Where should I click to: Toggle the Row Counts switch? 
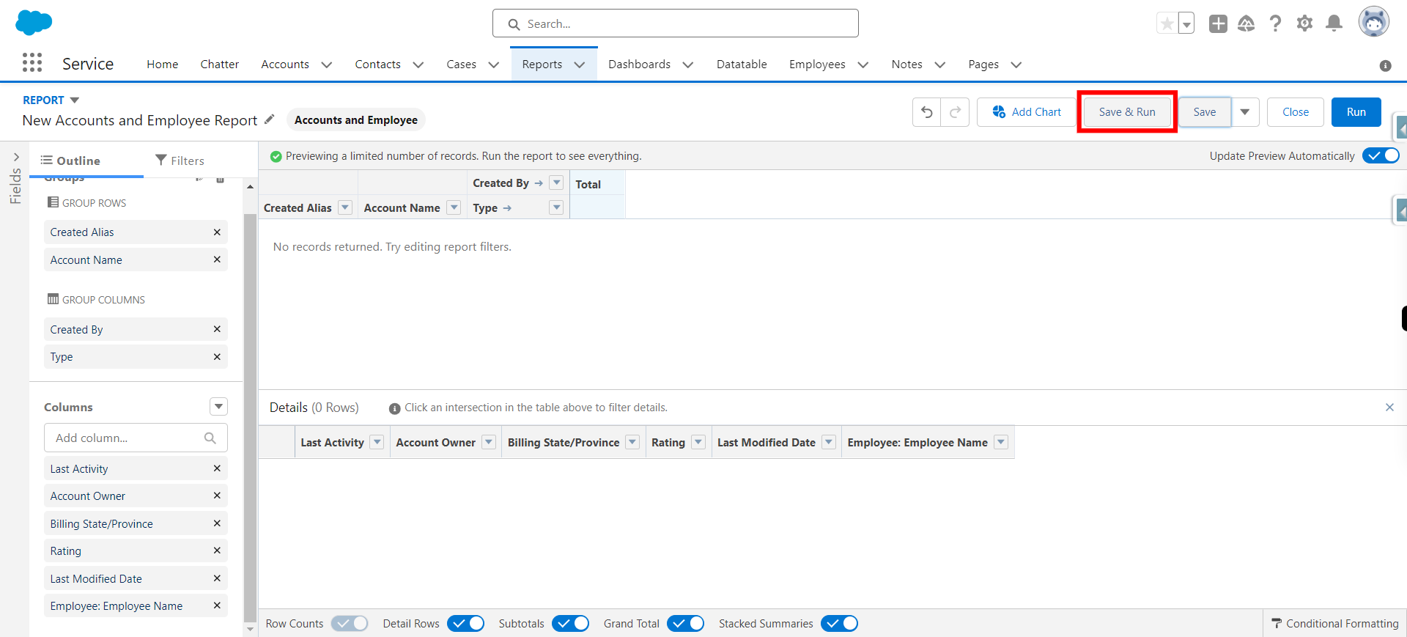coord(350,623)
